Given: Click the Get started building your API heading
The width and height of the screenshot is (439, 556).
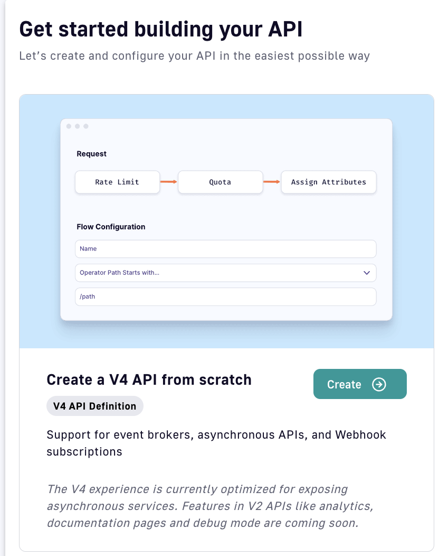Looking at the screenshot, I should point(161,29).
